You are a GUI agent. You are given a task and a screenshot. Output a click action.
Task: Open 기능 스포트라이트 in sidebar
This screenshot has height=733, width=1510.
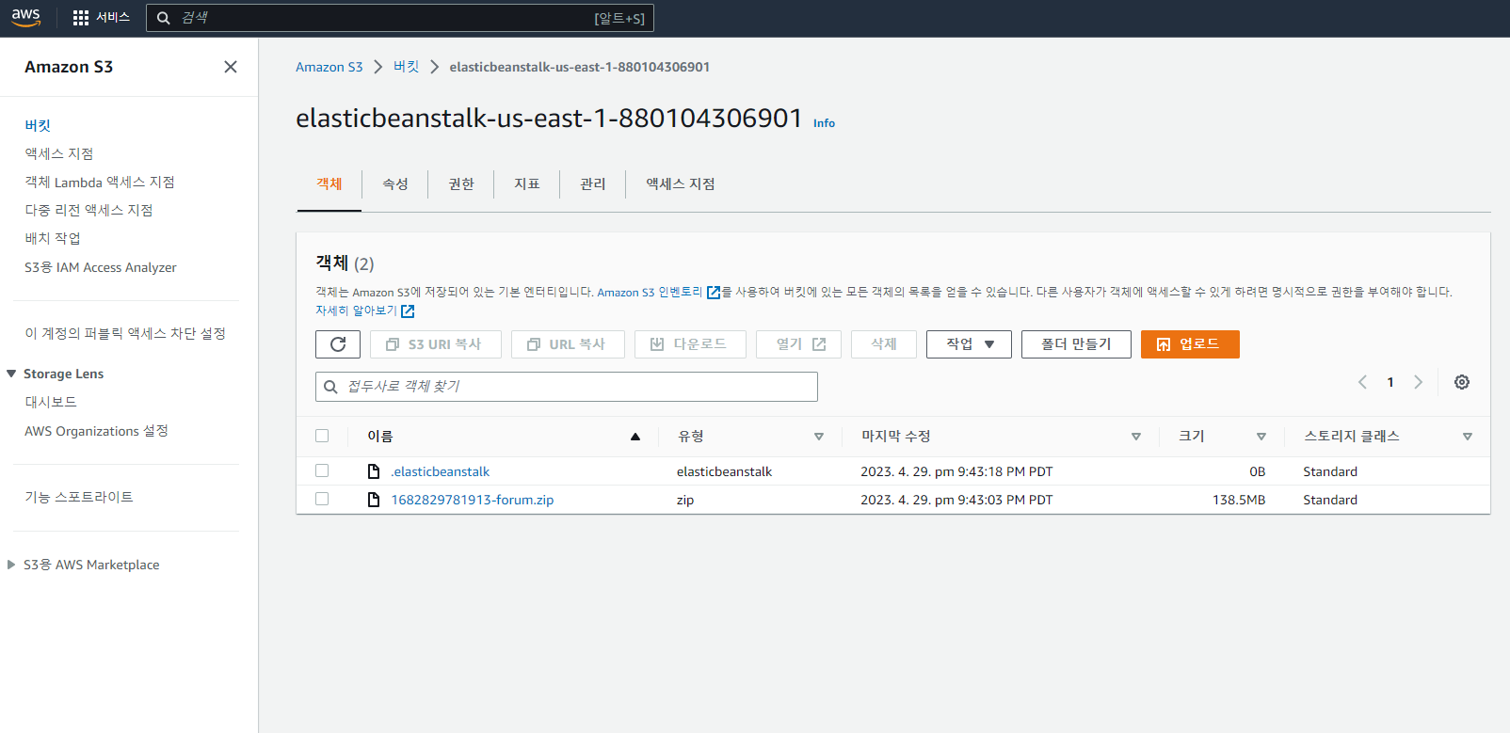click(79, 497)
